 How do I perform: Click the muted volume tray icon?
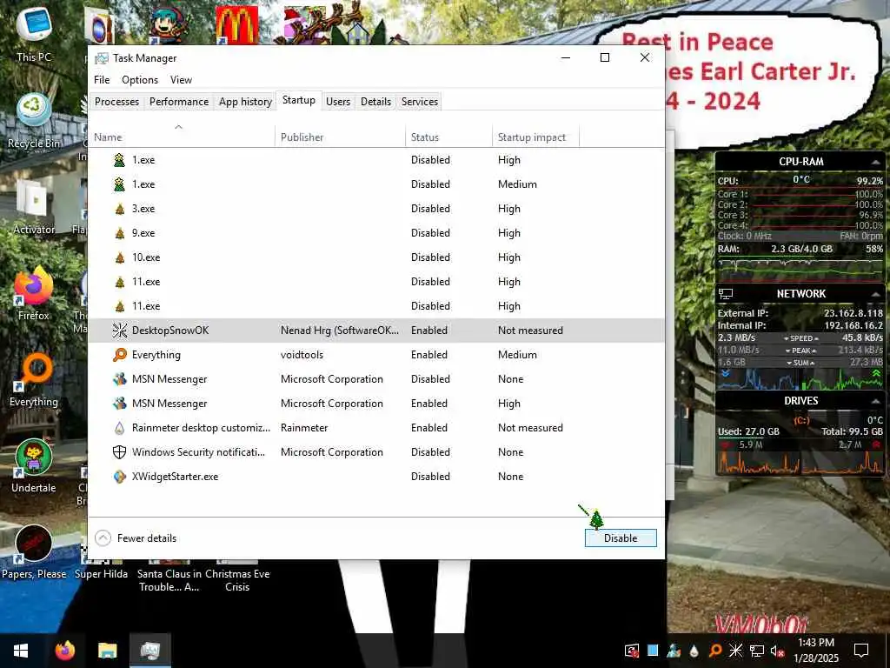(778, 651)
